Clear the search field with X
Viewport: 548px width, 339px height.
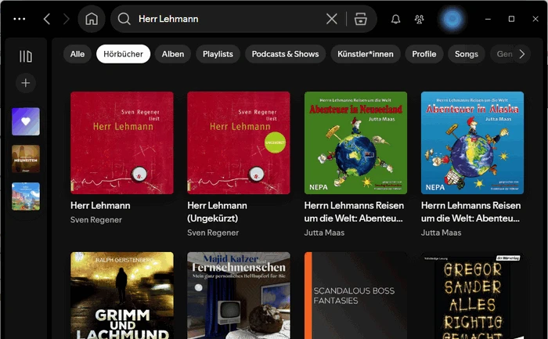[x=331, y=19]
